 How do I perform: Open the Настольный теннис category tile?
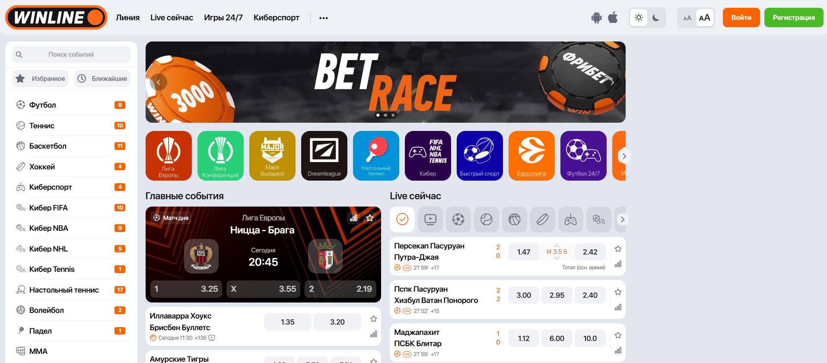pos(376,156)
